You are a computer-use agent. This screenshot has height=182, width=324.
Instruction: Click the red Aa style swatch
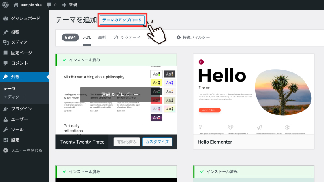tap(156, 100)
